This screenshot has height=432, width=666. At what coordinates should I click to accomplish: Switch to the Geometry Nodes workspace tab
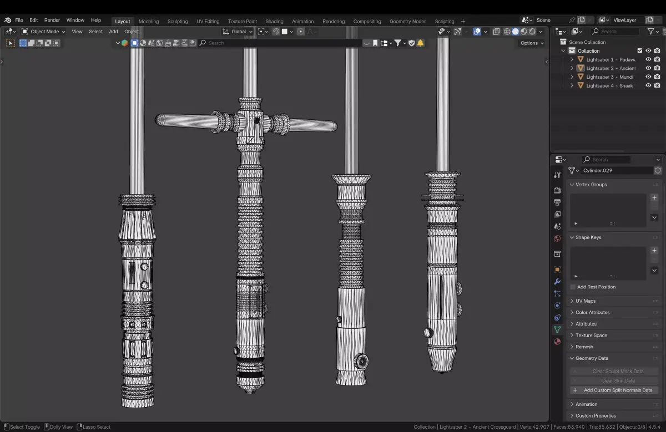tap(408, 21)
